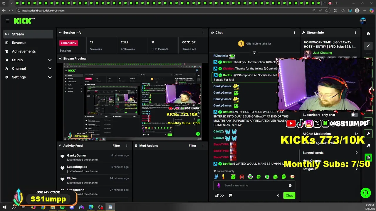The height and width of the screenshot is (211, 376).
Task: Open Set goals chevron
Action: click(357, 169)
